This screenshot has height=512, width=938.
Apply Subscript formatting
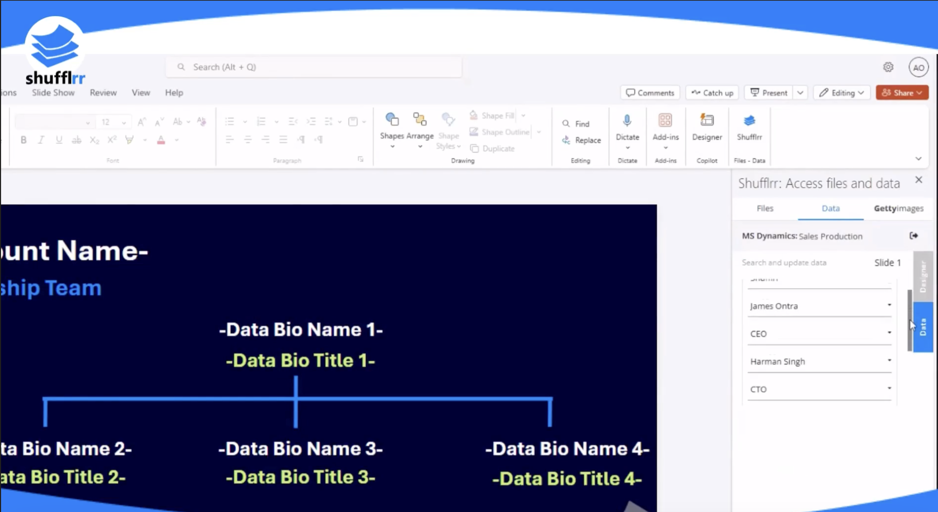tap(94, 140)
